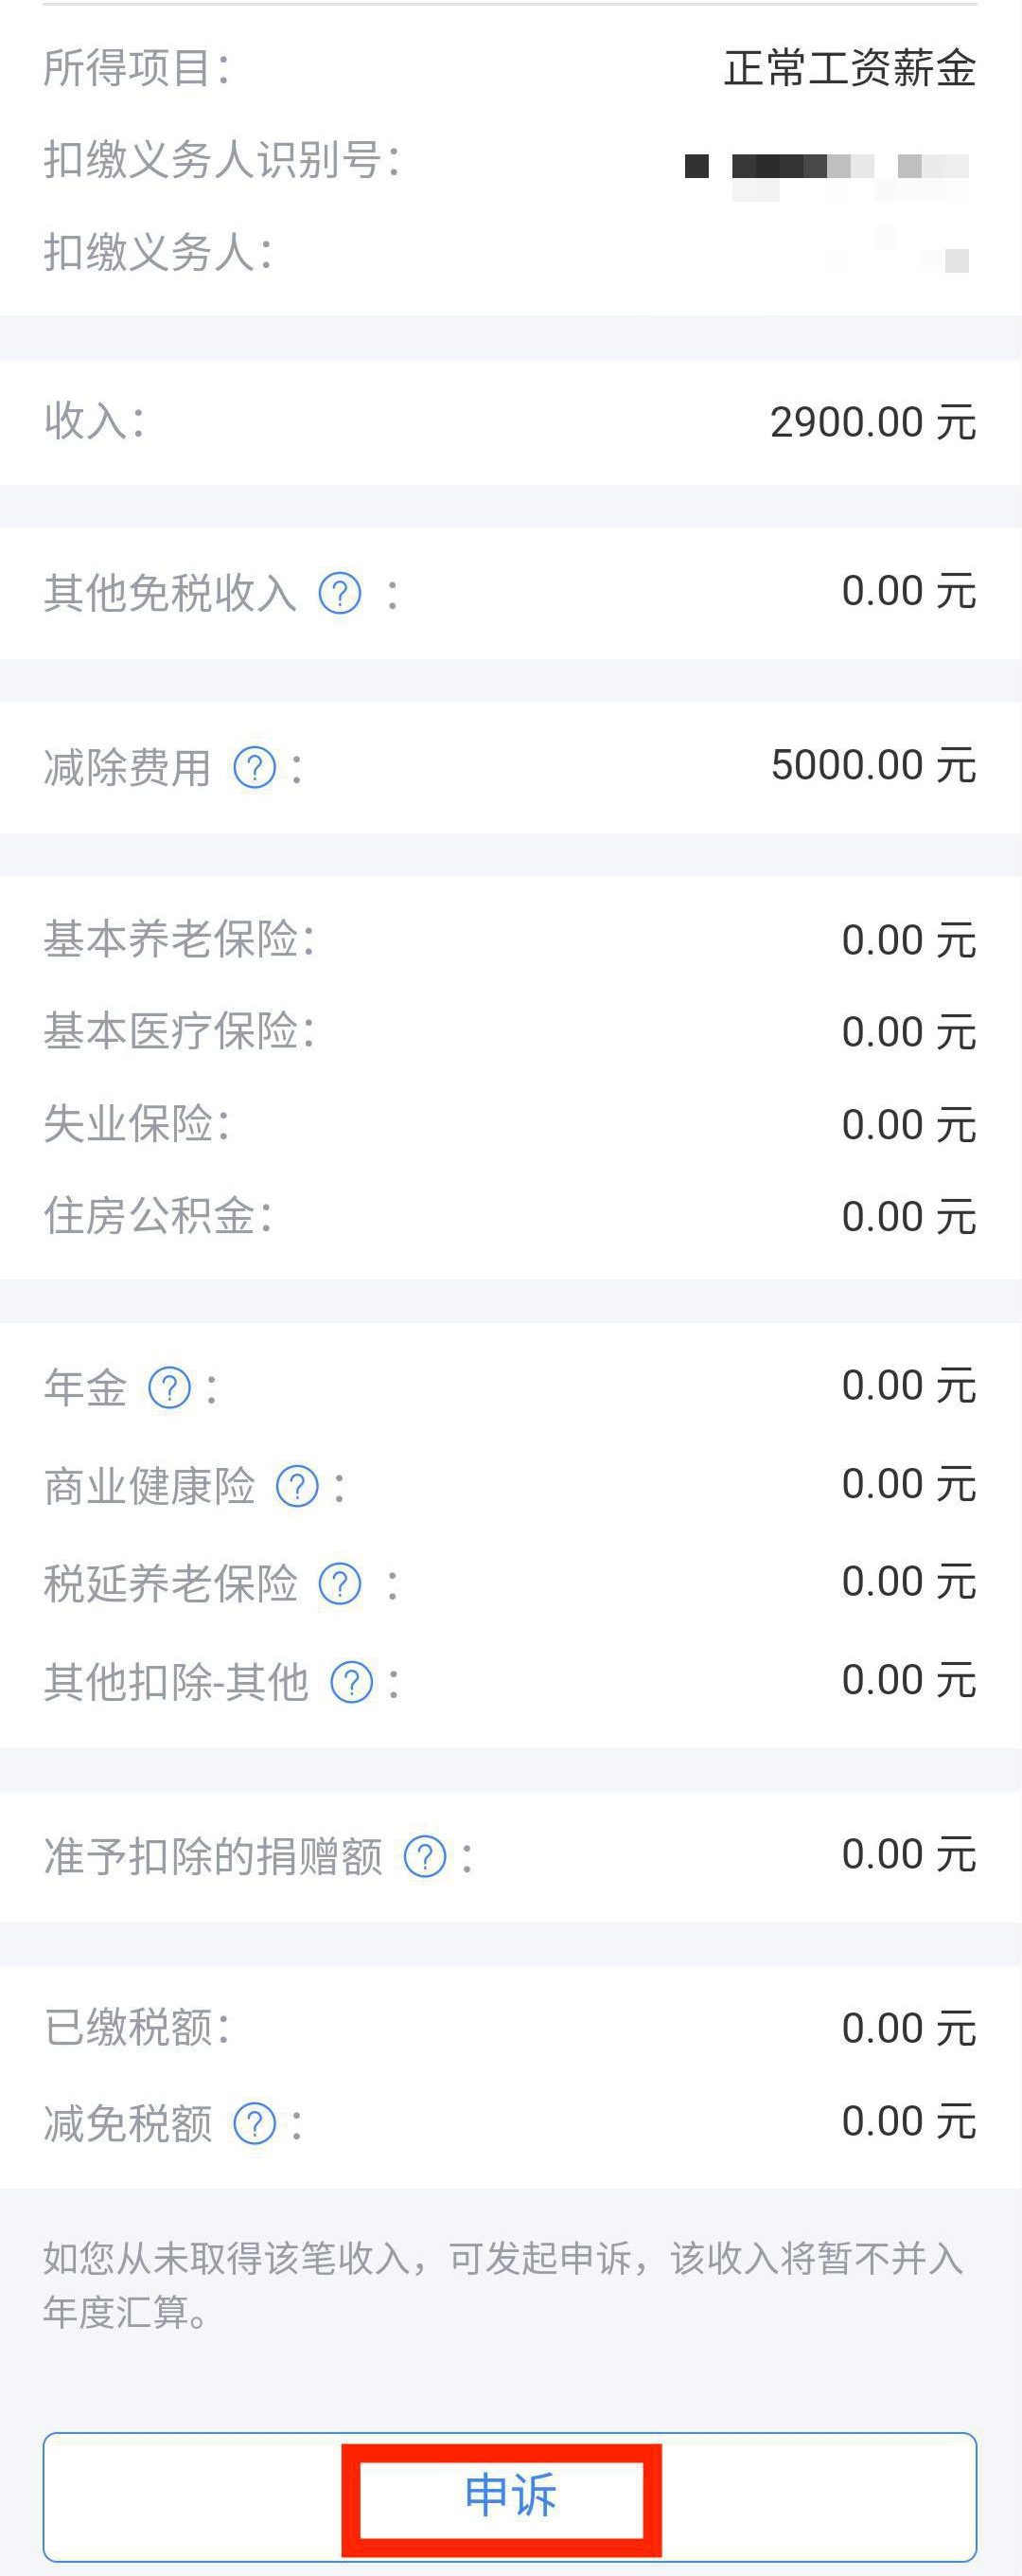Select the 基本养老保险 row
This screenshot has width=1022, height=2576.
click(510, 939)
